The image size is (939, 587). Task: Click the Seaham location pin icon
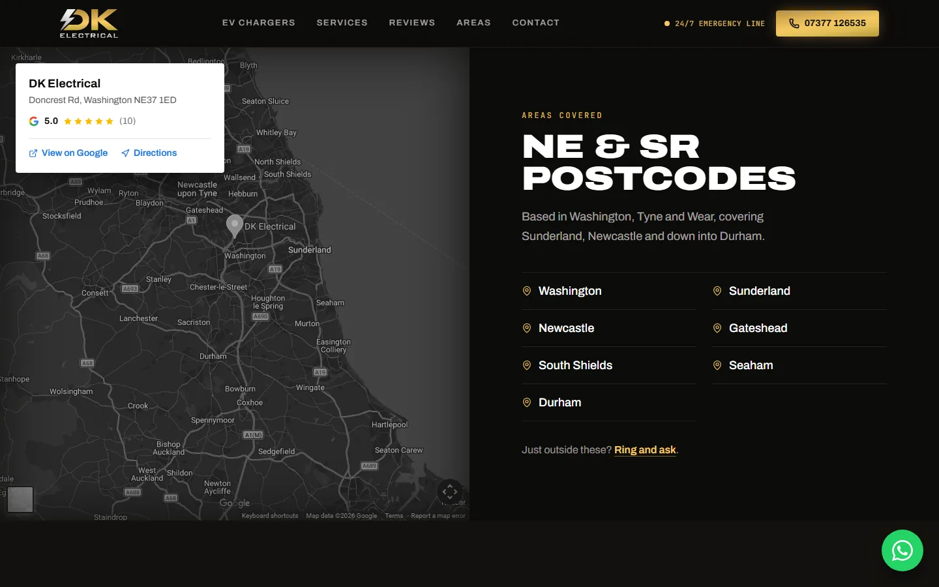717,365
